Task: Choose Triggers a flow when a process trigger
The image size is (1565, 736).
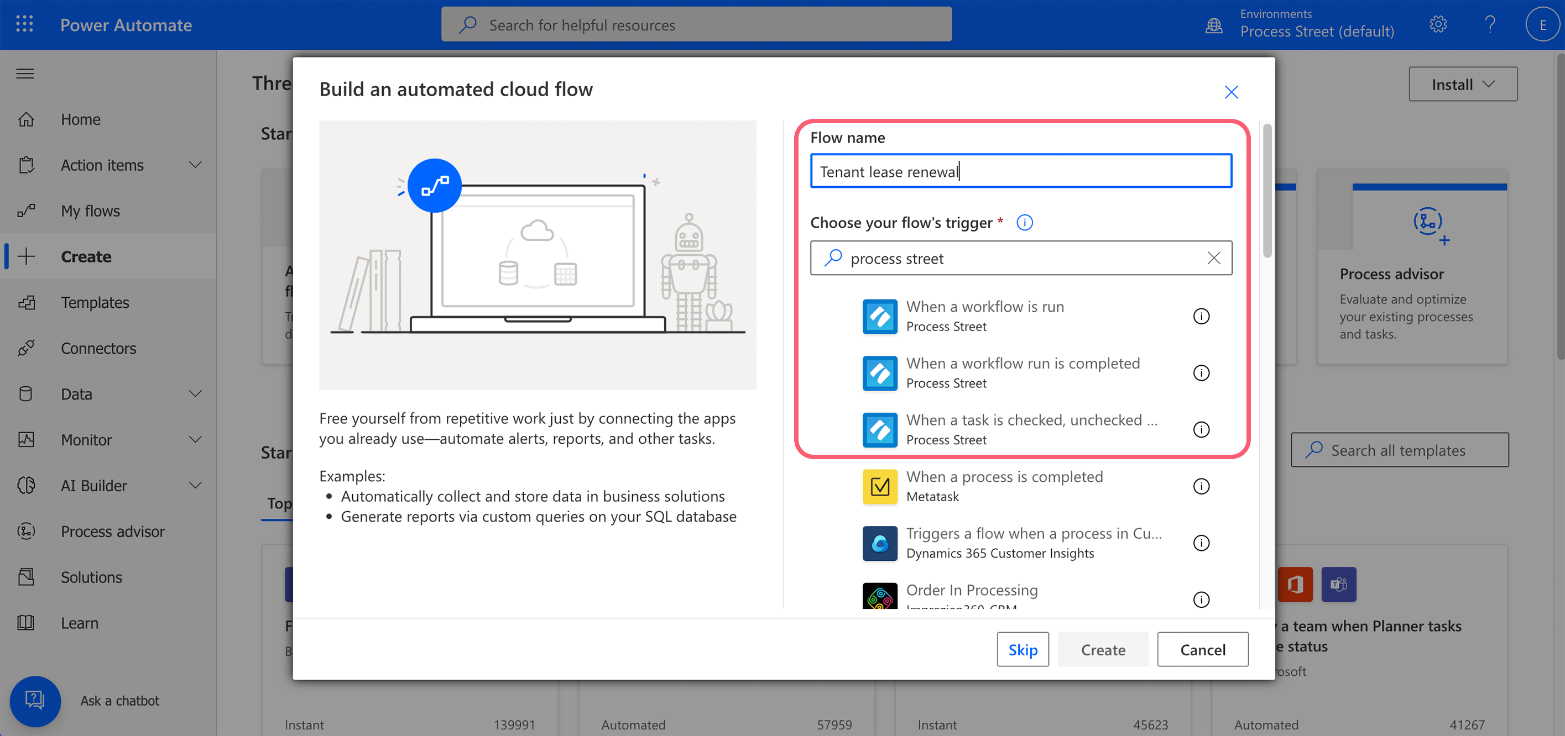Action: point(1034,534)
